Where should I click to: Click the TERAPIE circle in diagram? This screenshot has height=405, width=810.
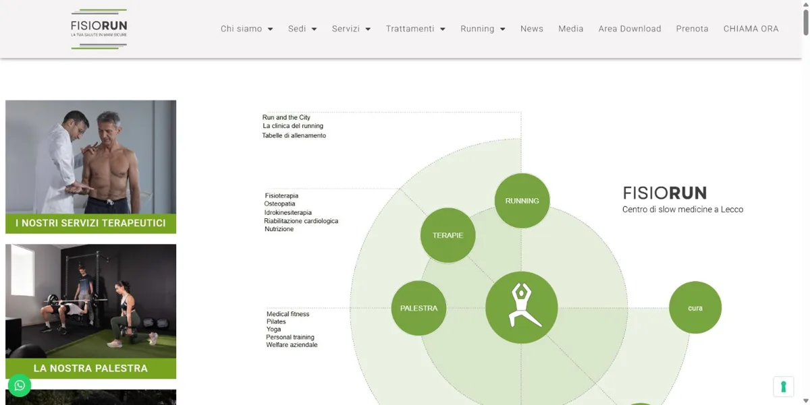(448, 235)
